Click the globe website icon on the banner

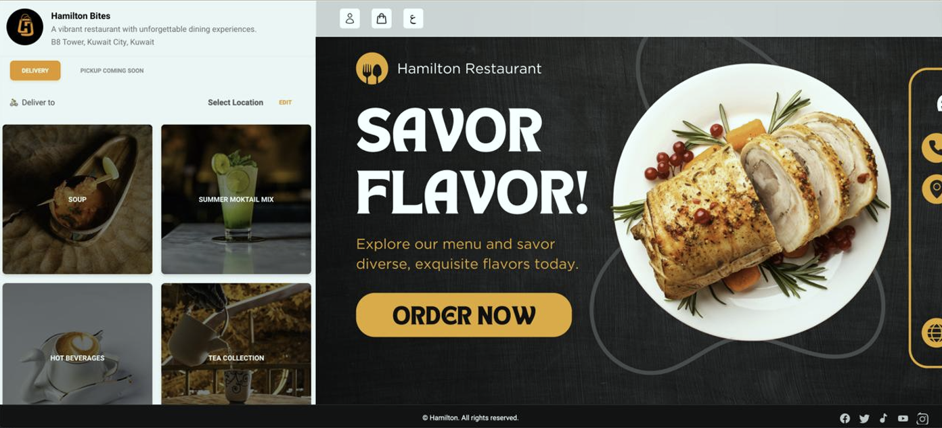[x=933, y=333]
